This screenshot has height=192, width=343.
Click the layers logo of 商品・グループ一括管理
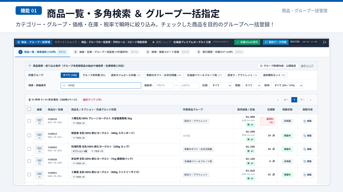click(18, 42)
